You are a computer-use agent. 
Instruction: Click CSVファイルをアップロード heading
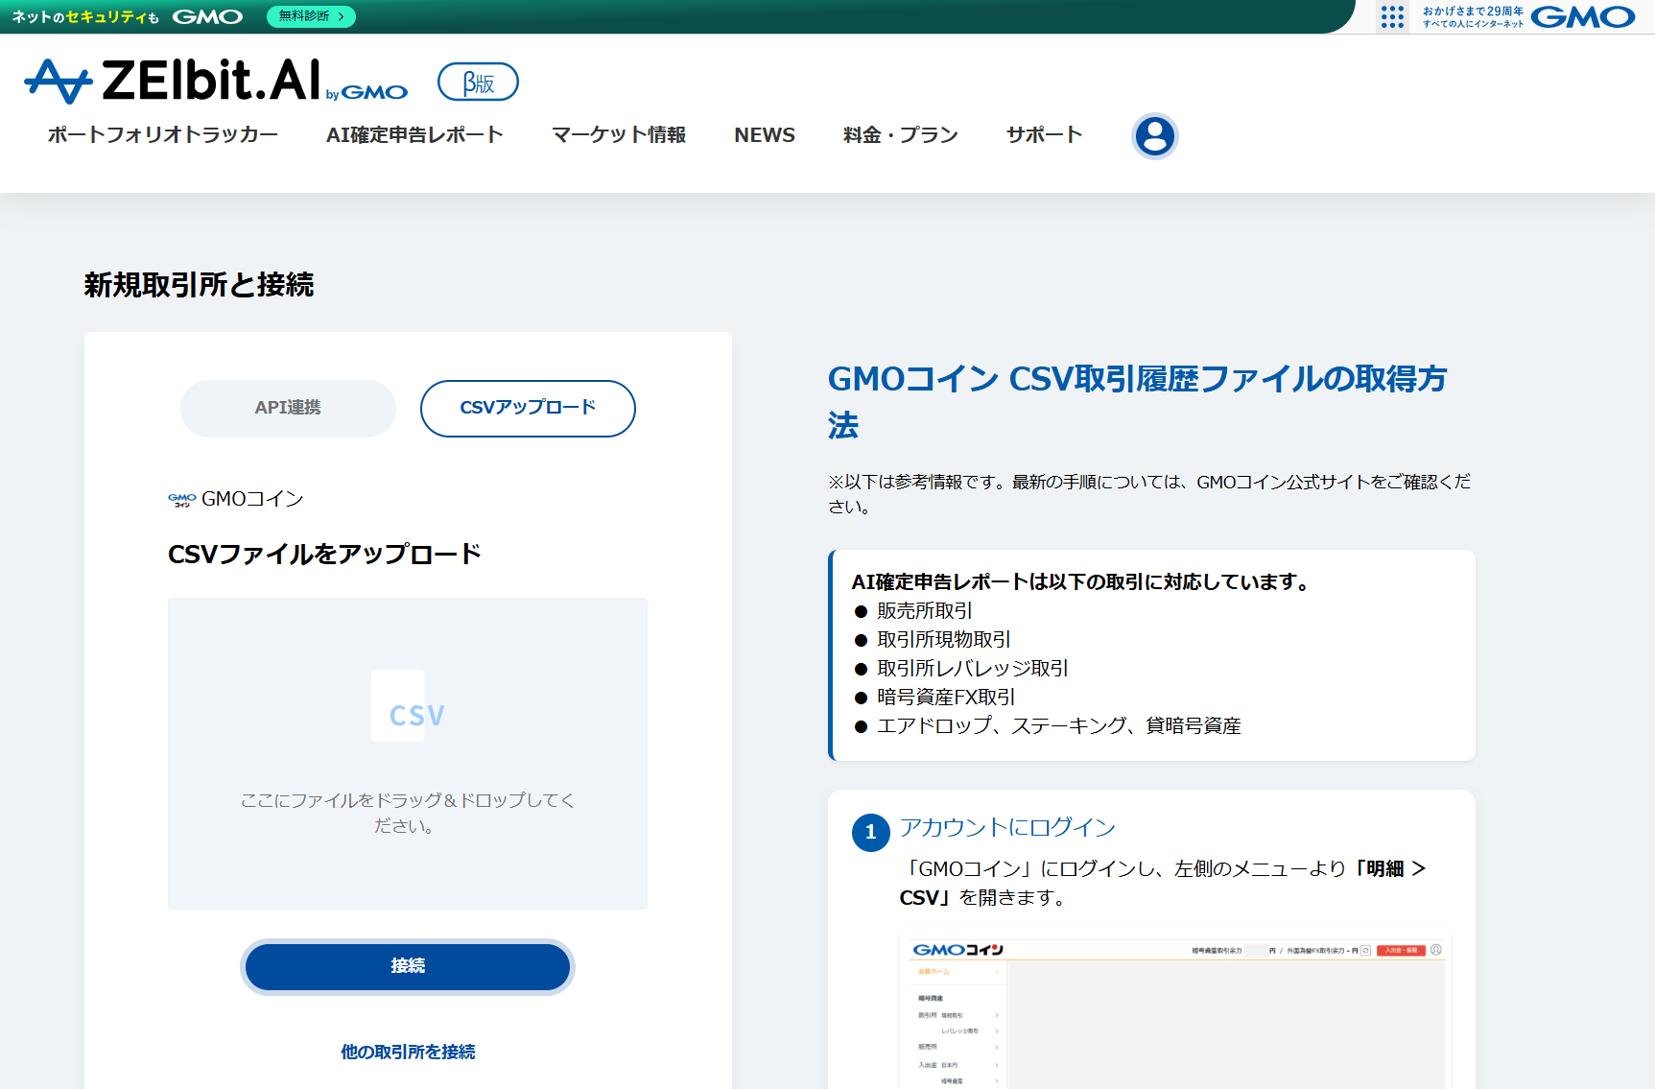(324, 555)
